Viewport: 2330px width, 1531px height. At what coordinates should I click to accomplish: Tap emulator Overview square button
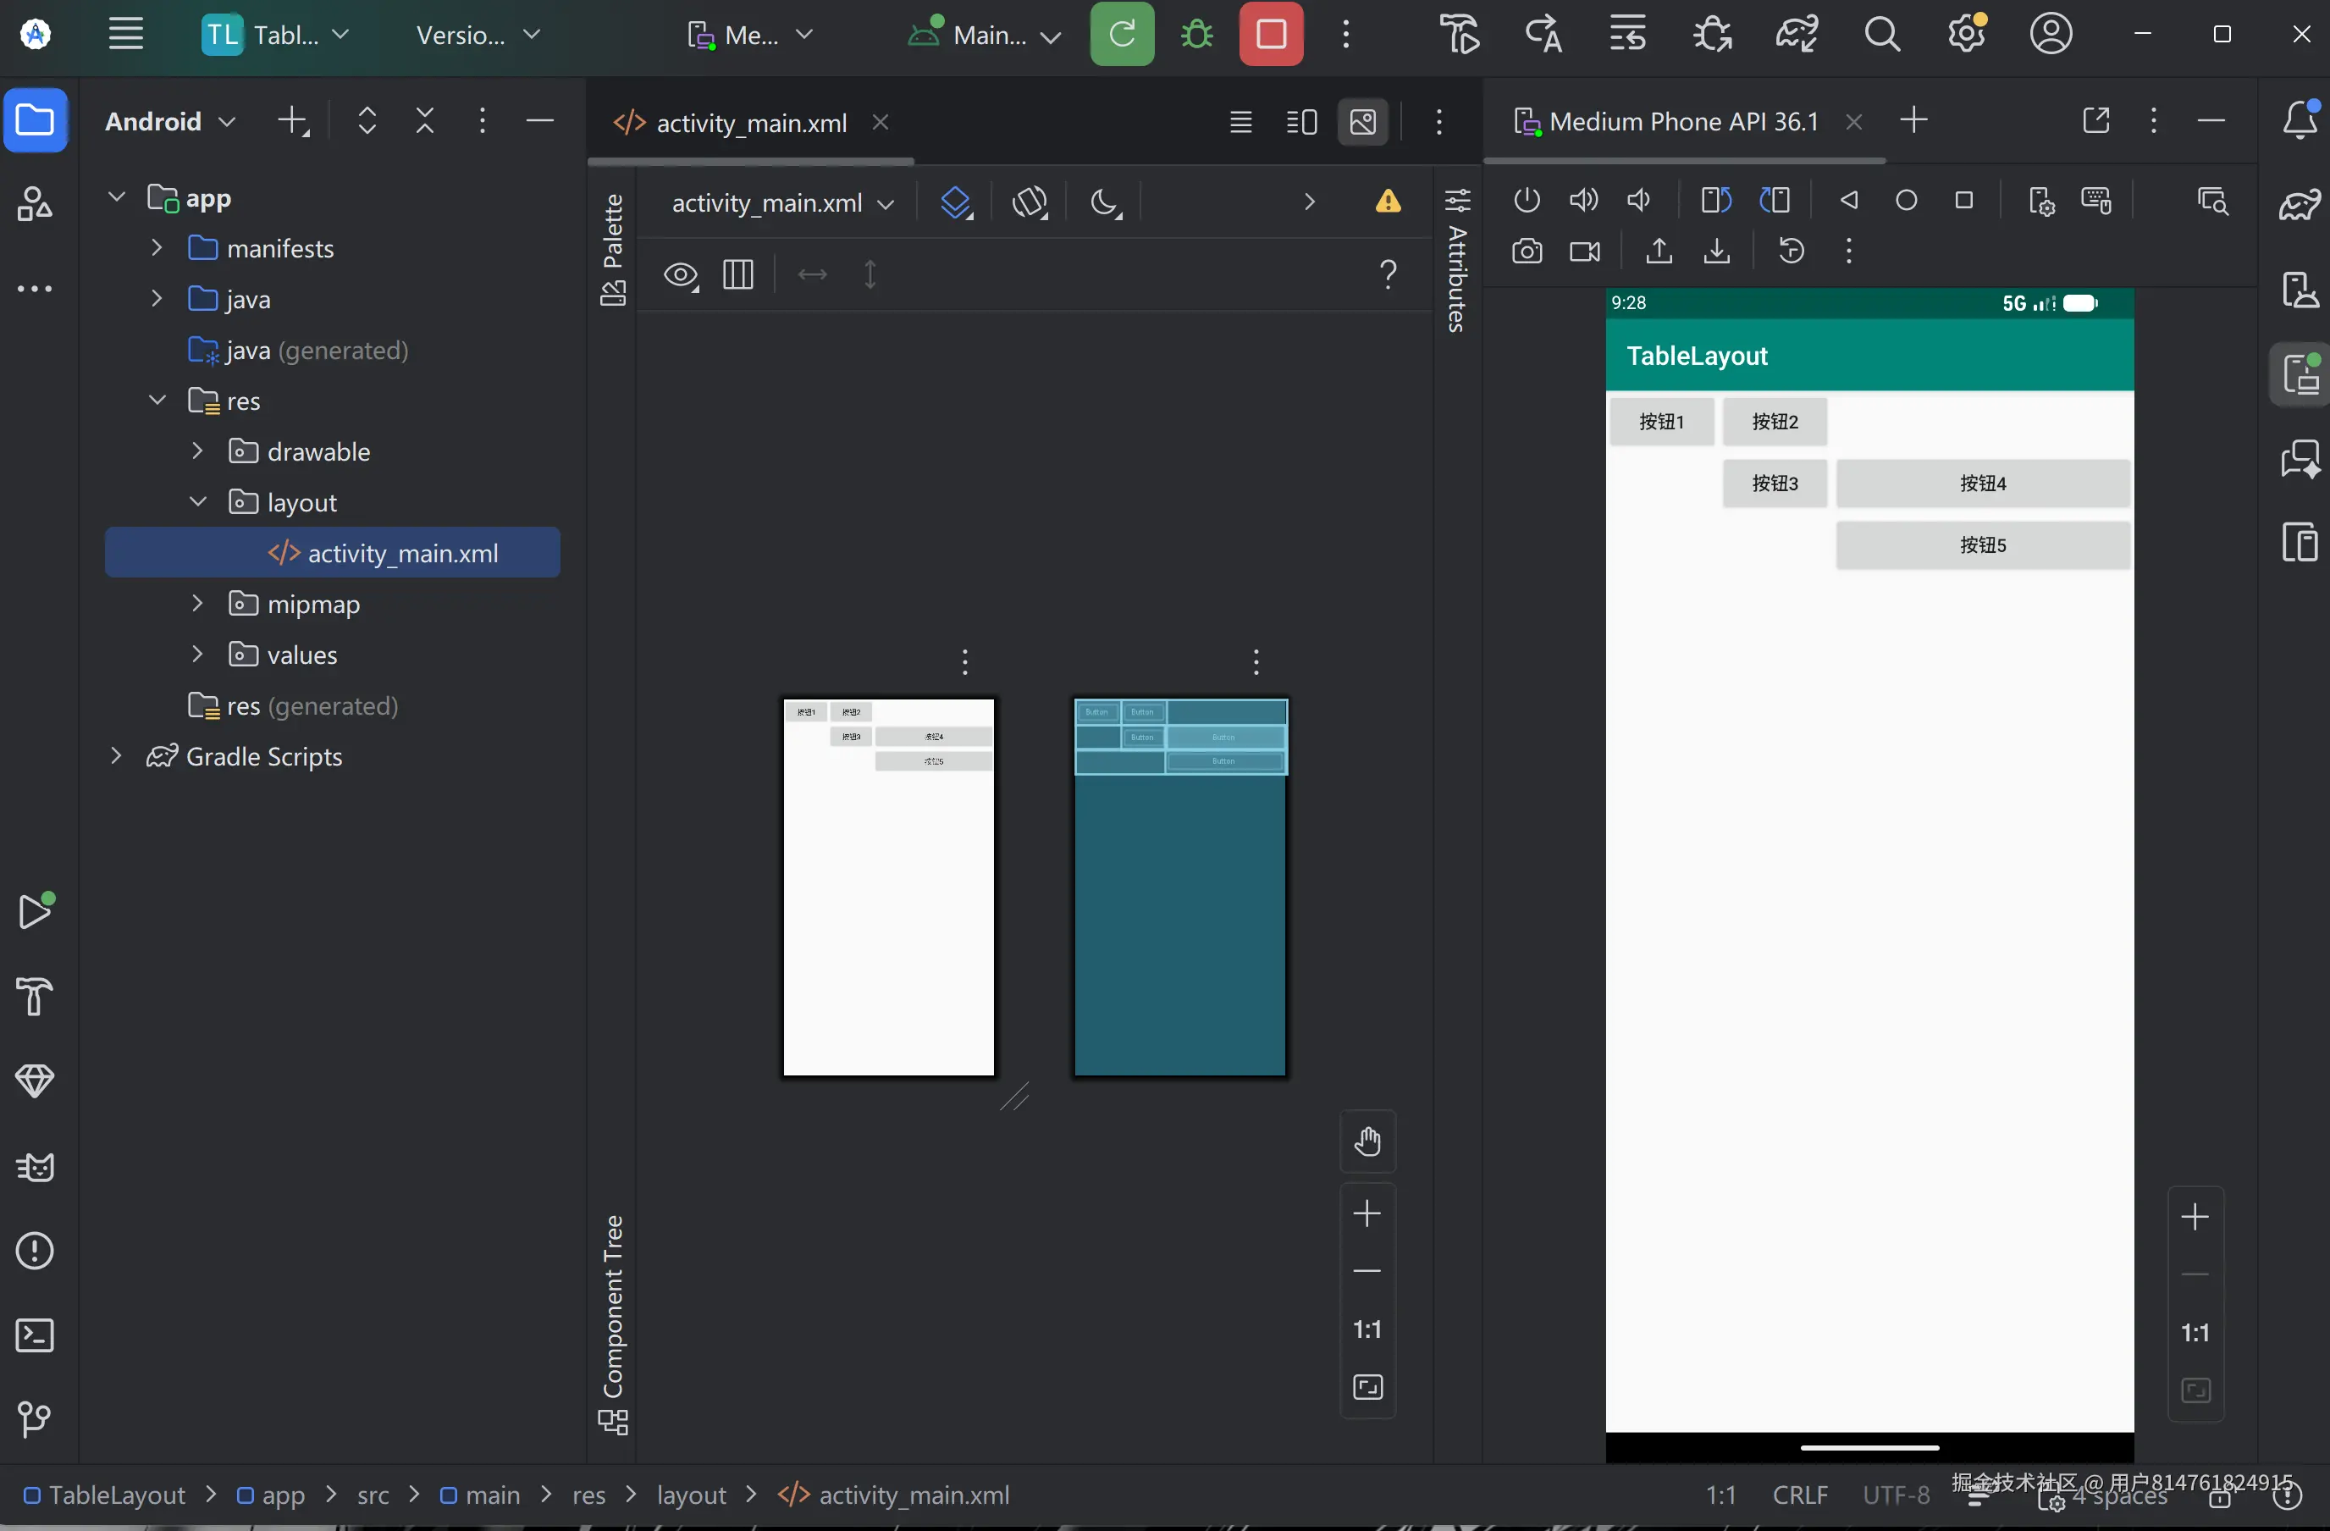[x=1964, y=201]
